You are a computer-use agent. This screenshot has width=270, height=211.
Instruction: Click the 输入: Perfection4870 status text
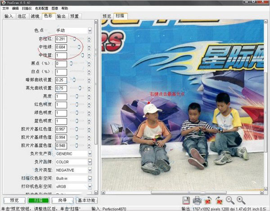pyautogui.click(x=109, y=209)
